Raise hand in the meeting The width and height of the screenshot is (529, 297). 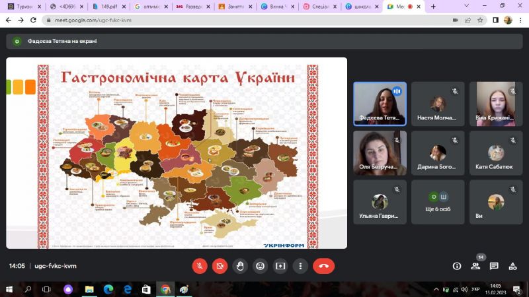click(x=240, y=266)
